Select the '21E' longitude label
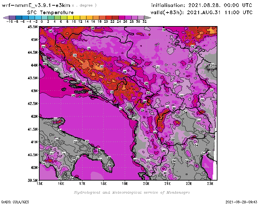This screenshot has height=204, width=264. 168,184
